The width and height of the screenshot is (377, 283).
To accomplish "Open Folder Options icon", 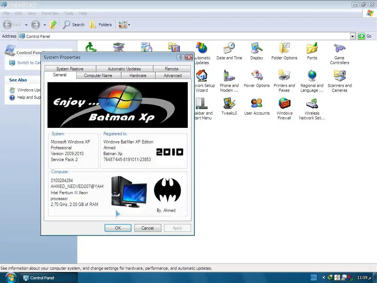I will 284,51.
